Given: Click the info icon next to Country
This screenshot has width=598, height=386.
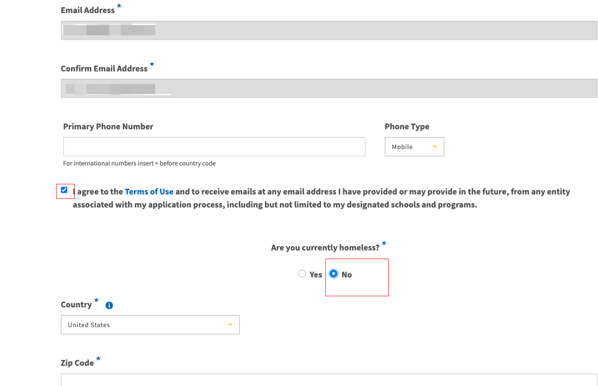Looking at the screenshot, I should pos(109,305).
